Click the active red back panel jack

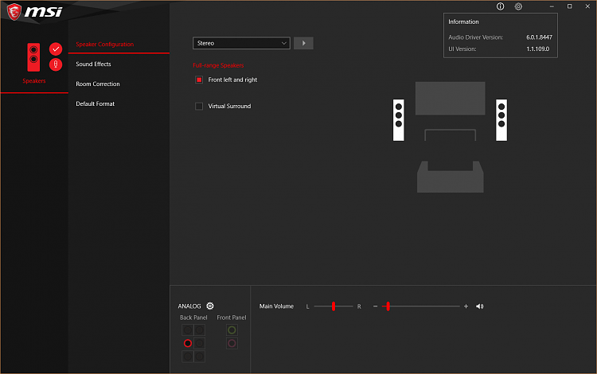[x=188, y=343]
